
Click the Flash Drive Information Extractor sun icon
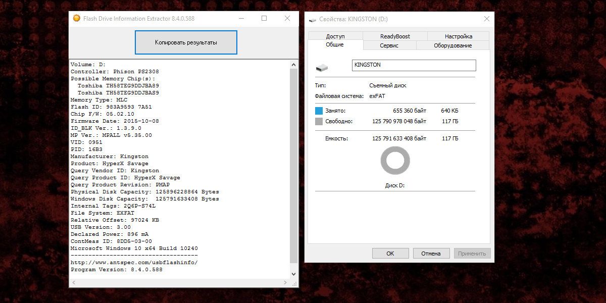[76, 18]
